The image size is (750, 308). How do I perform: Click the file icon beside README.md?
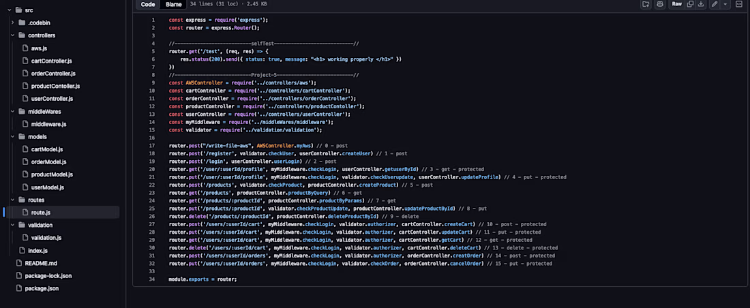[x=19, y=263]
